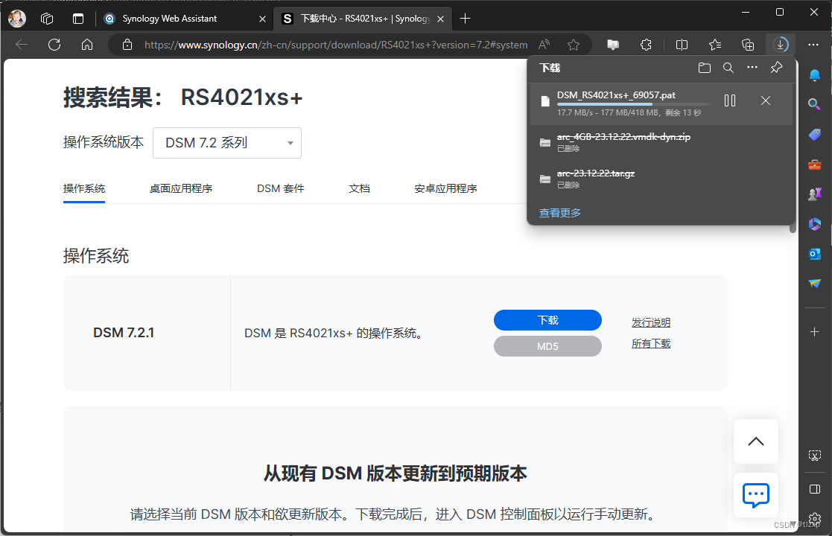Open the sidebar Microsoft 365 icon
The image size is (832, 536).
pos(814,224)
